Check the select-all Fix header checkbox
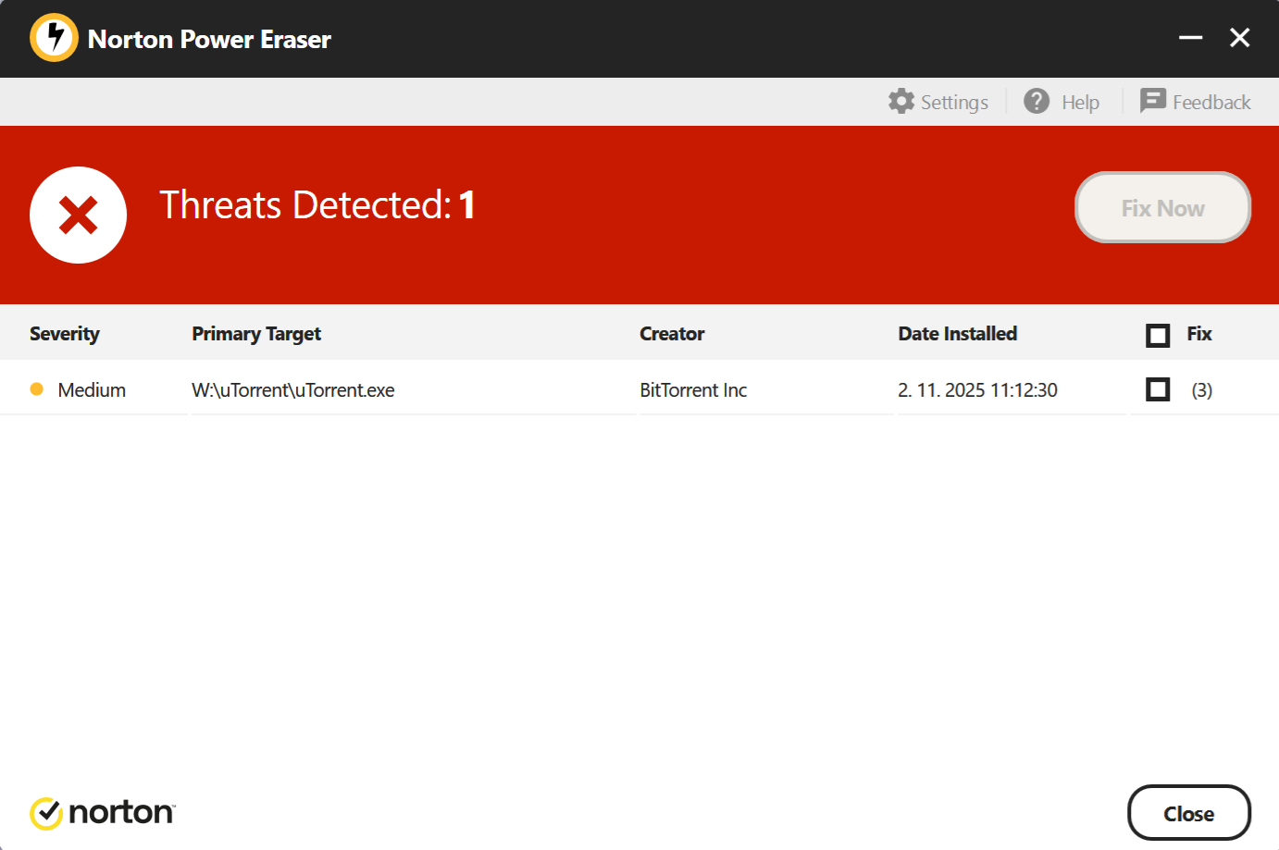Image resolution: width=1279 pixels, height=850 pixels. pos(1158,335)
